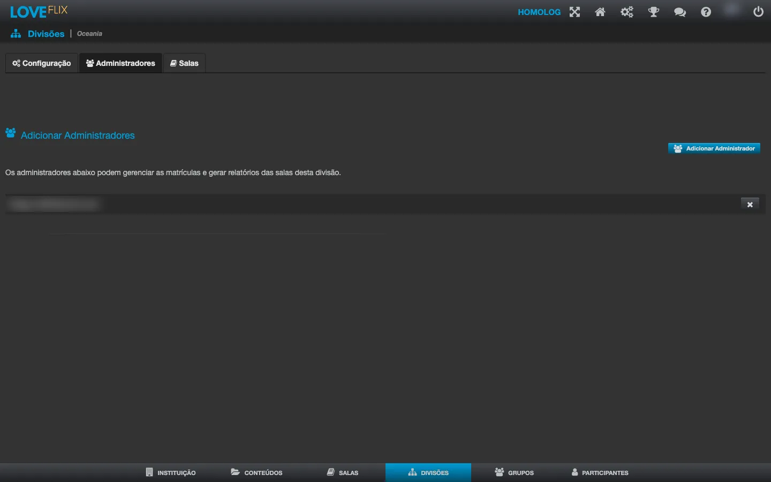The width and height of the screenshot is (771, 482).
Task: Go to home via the house icon
Action: (600, 12)
